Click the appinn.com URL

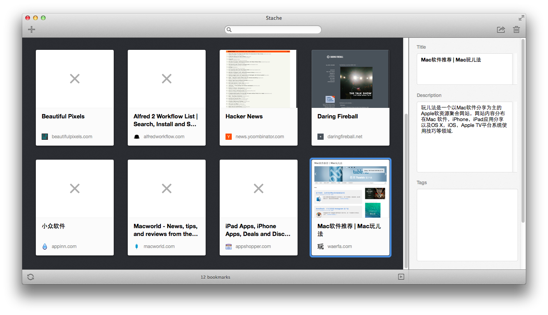click(x=64, y=246)
